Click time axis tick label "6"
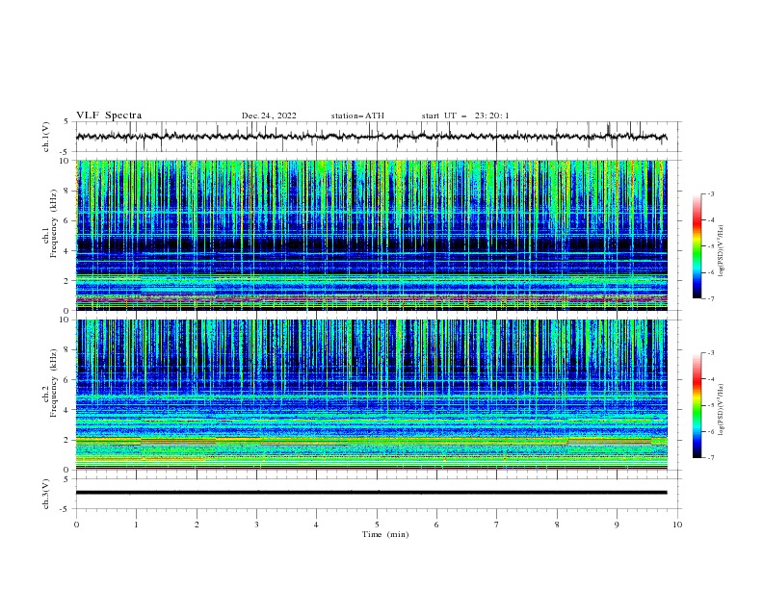The image size is (763, 589). click(436, 525)
